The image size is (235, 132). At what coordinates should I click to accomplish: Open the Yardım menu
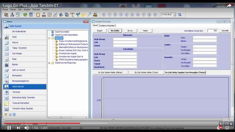click(45, 9)
